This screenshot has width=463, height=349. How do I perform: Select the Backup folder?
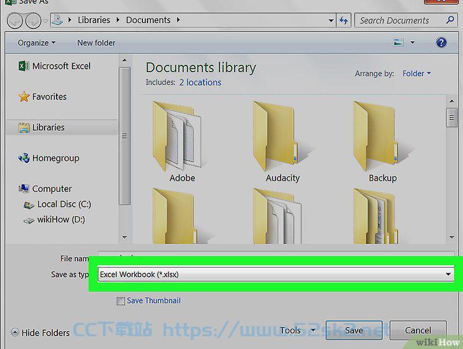pos(383,142)
